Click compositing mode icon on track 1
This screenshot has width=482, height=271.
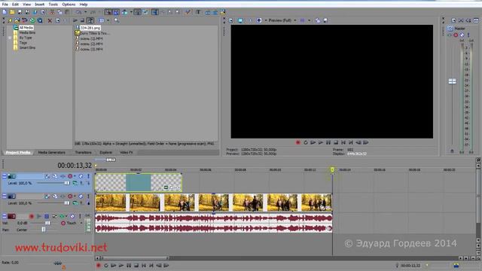click(75, 183)
